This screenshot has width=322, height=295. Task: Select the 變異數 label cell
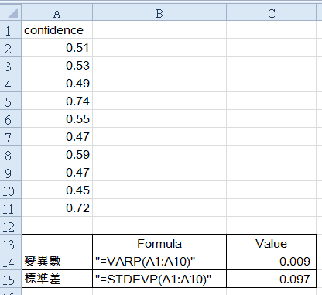click(x=57, y=261)
